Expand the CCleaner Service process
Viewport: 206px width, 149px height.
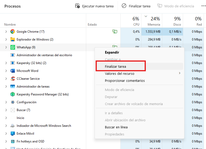6,79
